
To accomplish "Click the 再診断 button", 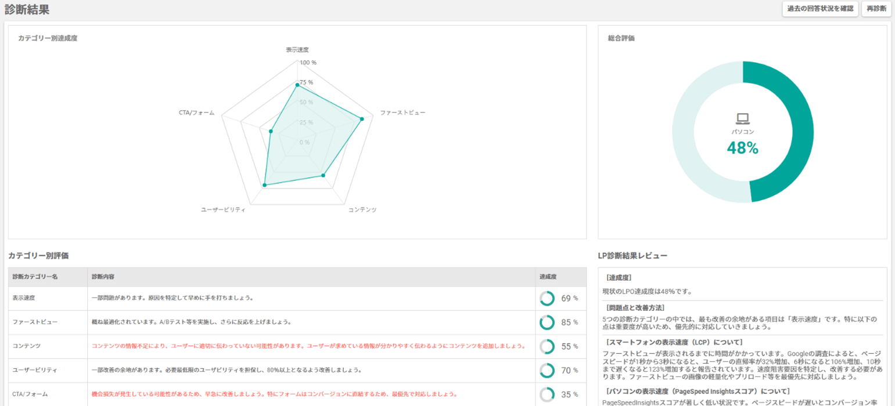I will click(x=876, y=9).
